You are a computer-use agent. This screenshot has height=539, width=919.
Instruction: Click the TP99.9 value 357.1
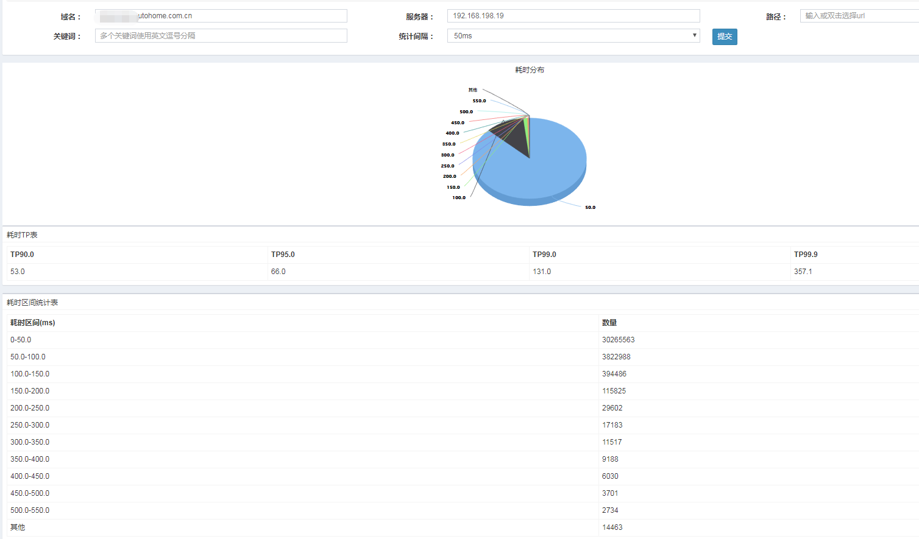(x=803, y=272)
